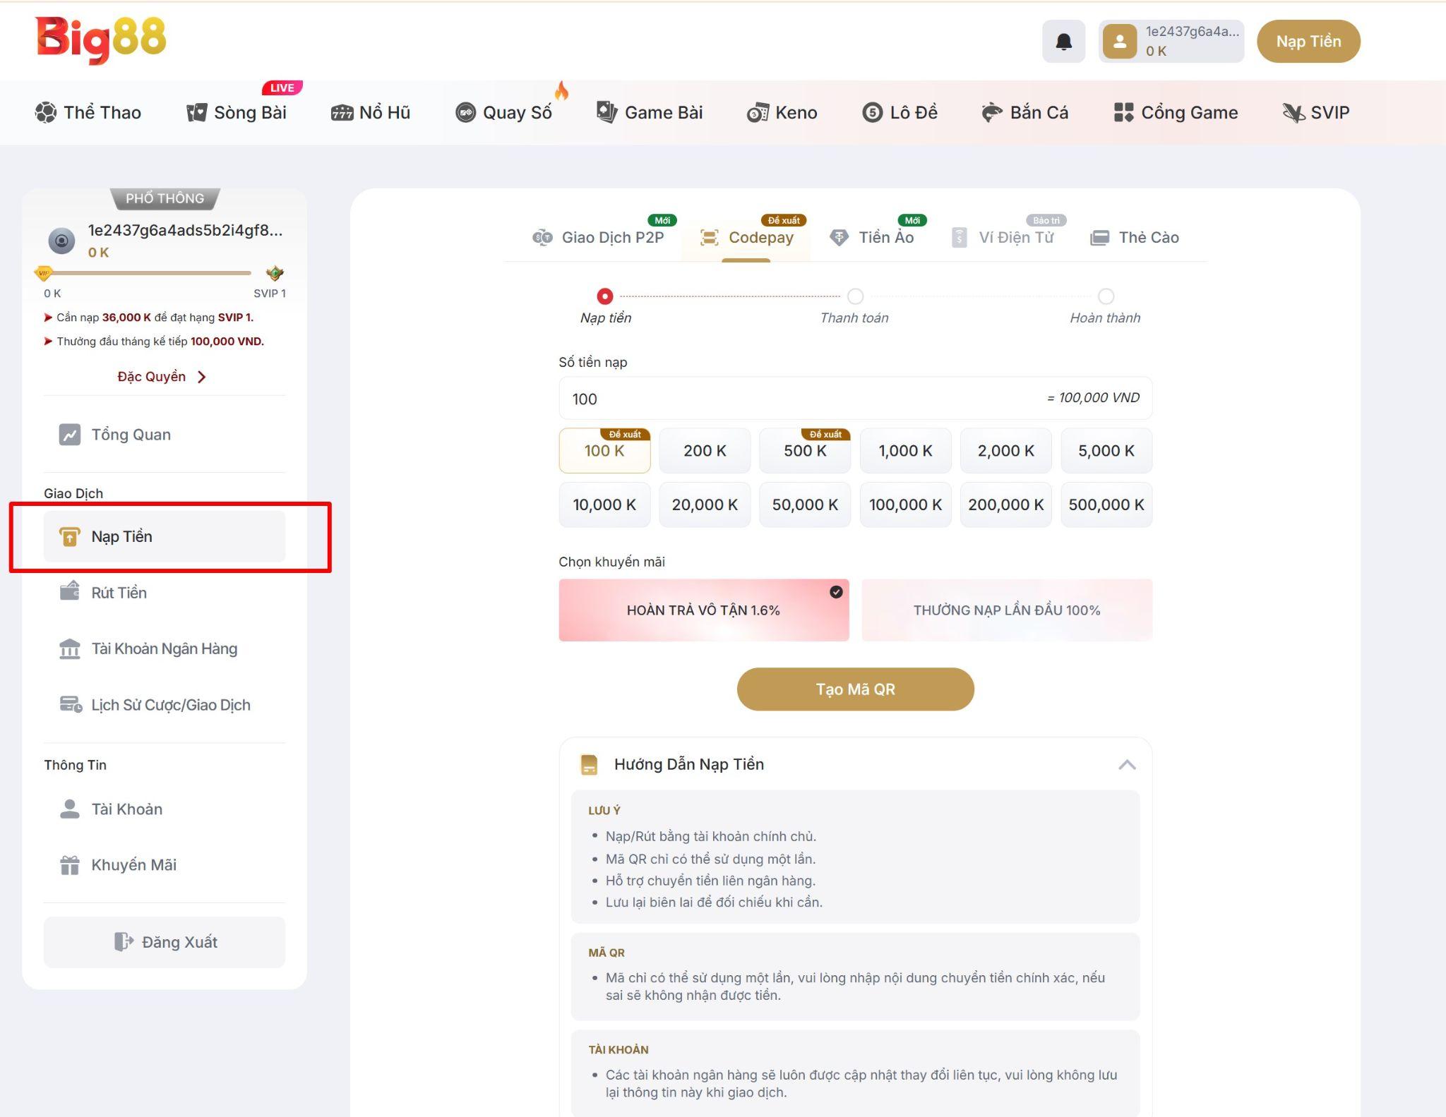Screen dimensions: 1446x1117
Task: Open Tài Khoản Ngân Hàng bank icon
Action: [69, 648]
